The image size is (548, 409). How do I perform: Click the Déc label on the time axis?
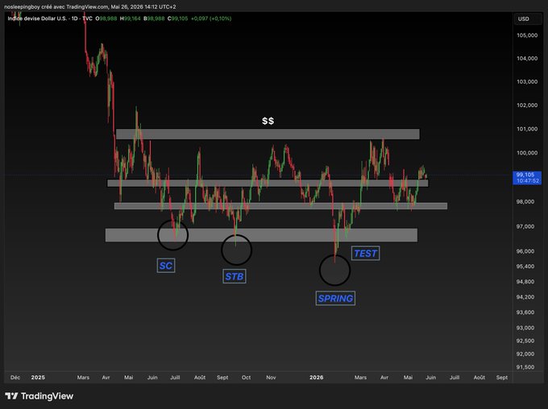coord(15,378)
